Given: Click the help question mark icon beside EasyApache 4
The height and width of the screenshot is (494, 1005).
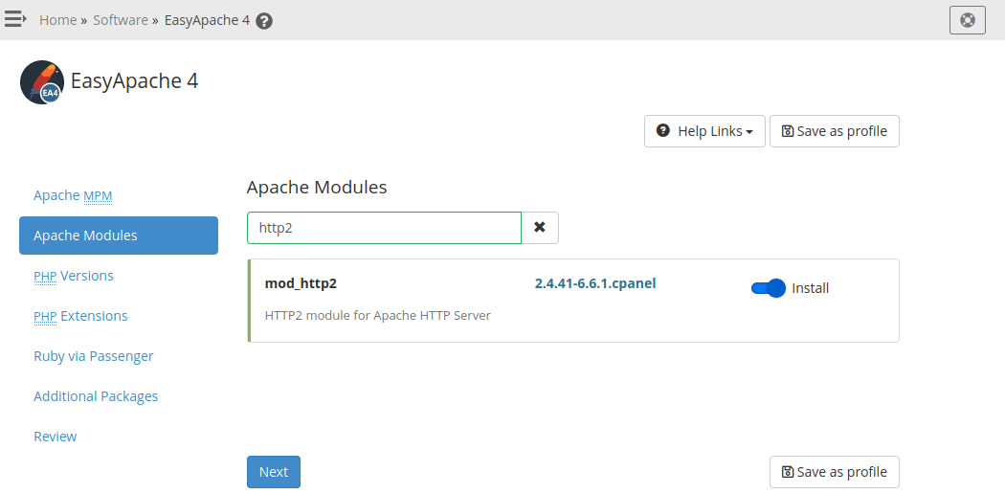Looking at the screenshot, I should click(x=264, y=20).
